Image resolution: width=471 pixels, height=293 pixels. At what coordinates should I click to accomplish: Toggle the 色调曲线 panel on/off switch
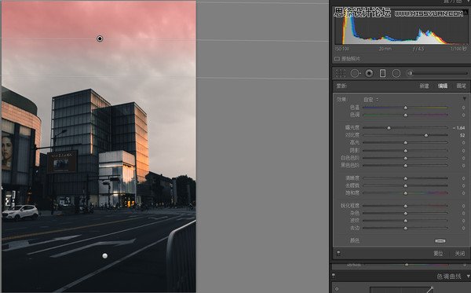point(334,276)
